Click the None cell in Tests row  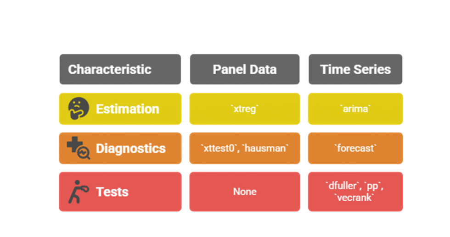pos(244,192)
